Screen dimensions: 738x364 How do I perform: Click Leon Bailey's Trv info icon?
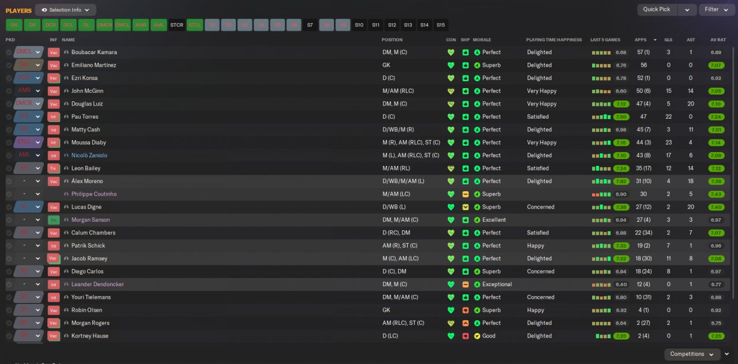(x=54, y=168)
